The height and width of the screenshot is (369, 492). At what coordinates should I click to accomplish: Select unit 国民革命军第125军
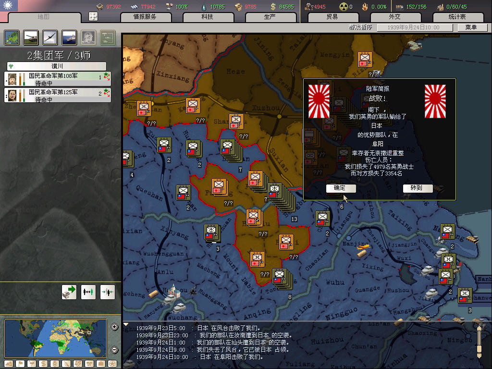coord(58,96)
